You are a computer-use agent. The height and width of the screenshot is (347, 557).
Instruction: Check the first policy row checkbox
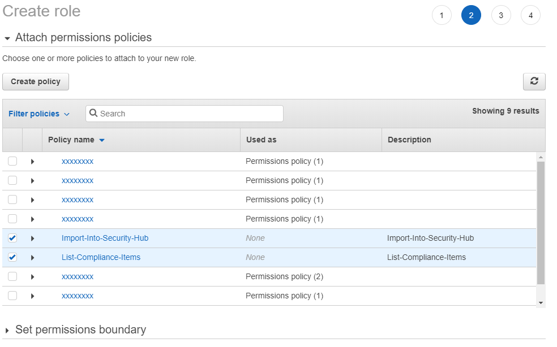pos(12,161)
